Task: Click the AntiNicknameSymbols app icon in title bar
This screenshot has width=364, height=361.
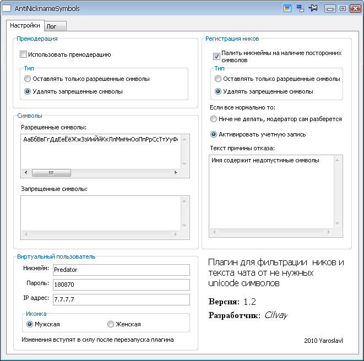Action: click(x=8, y=8)
